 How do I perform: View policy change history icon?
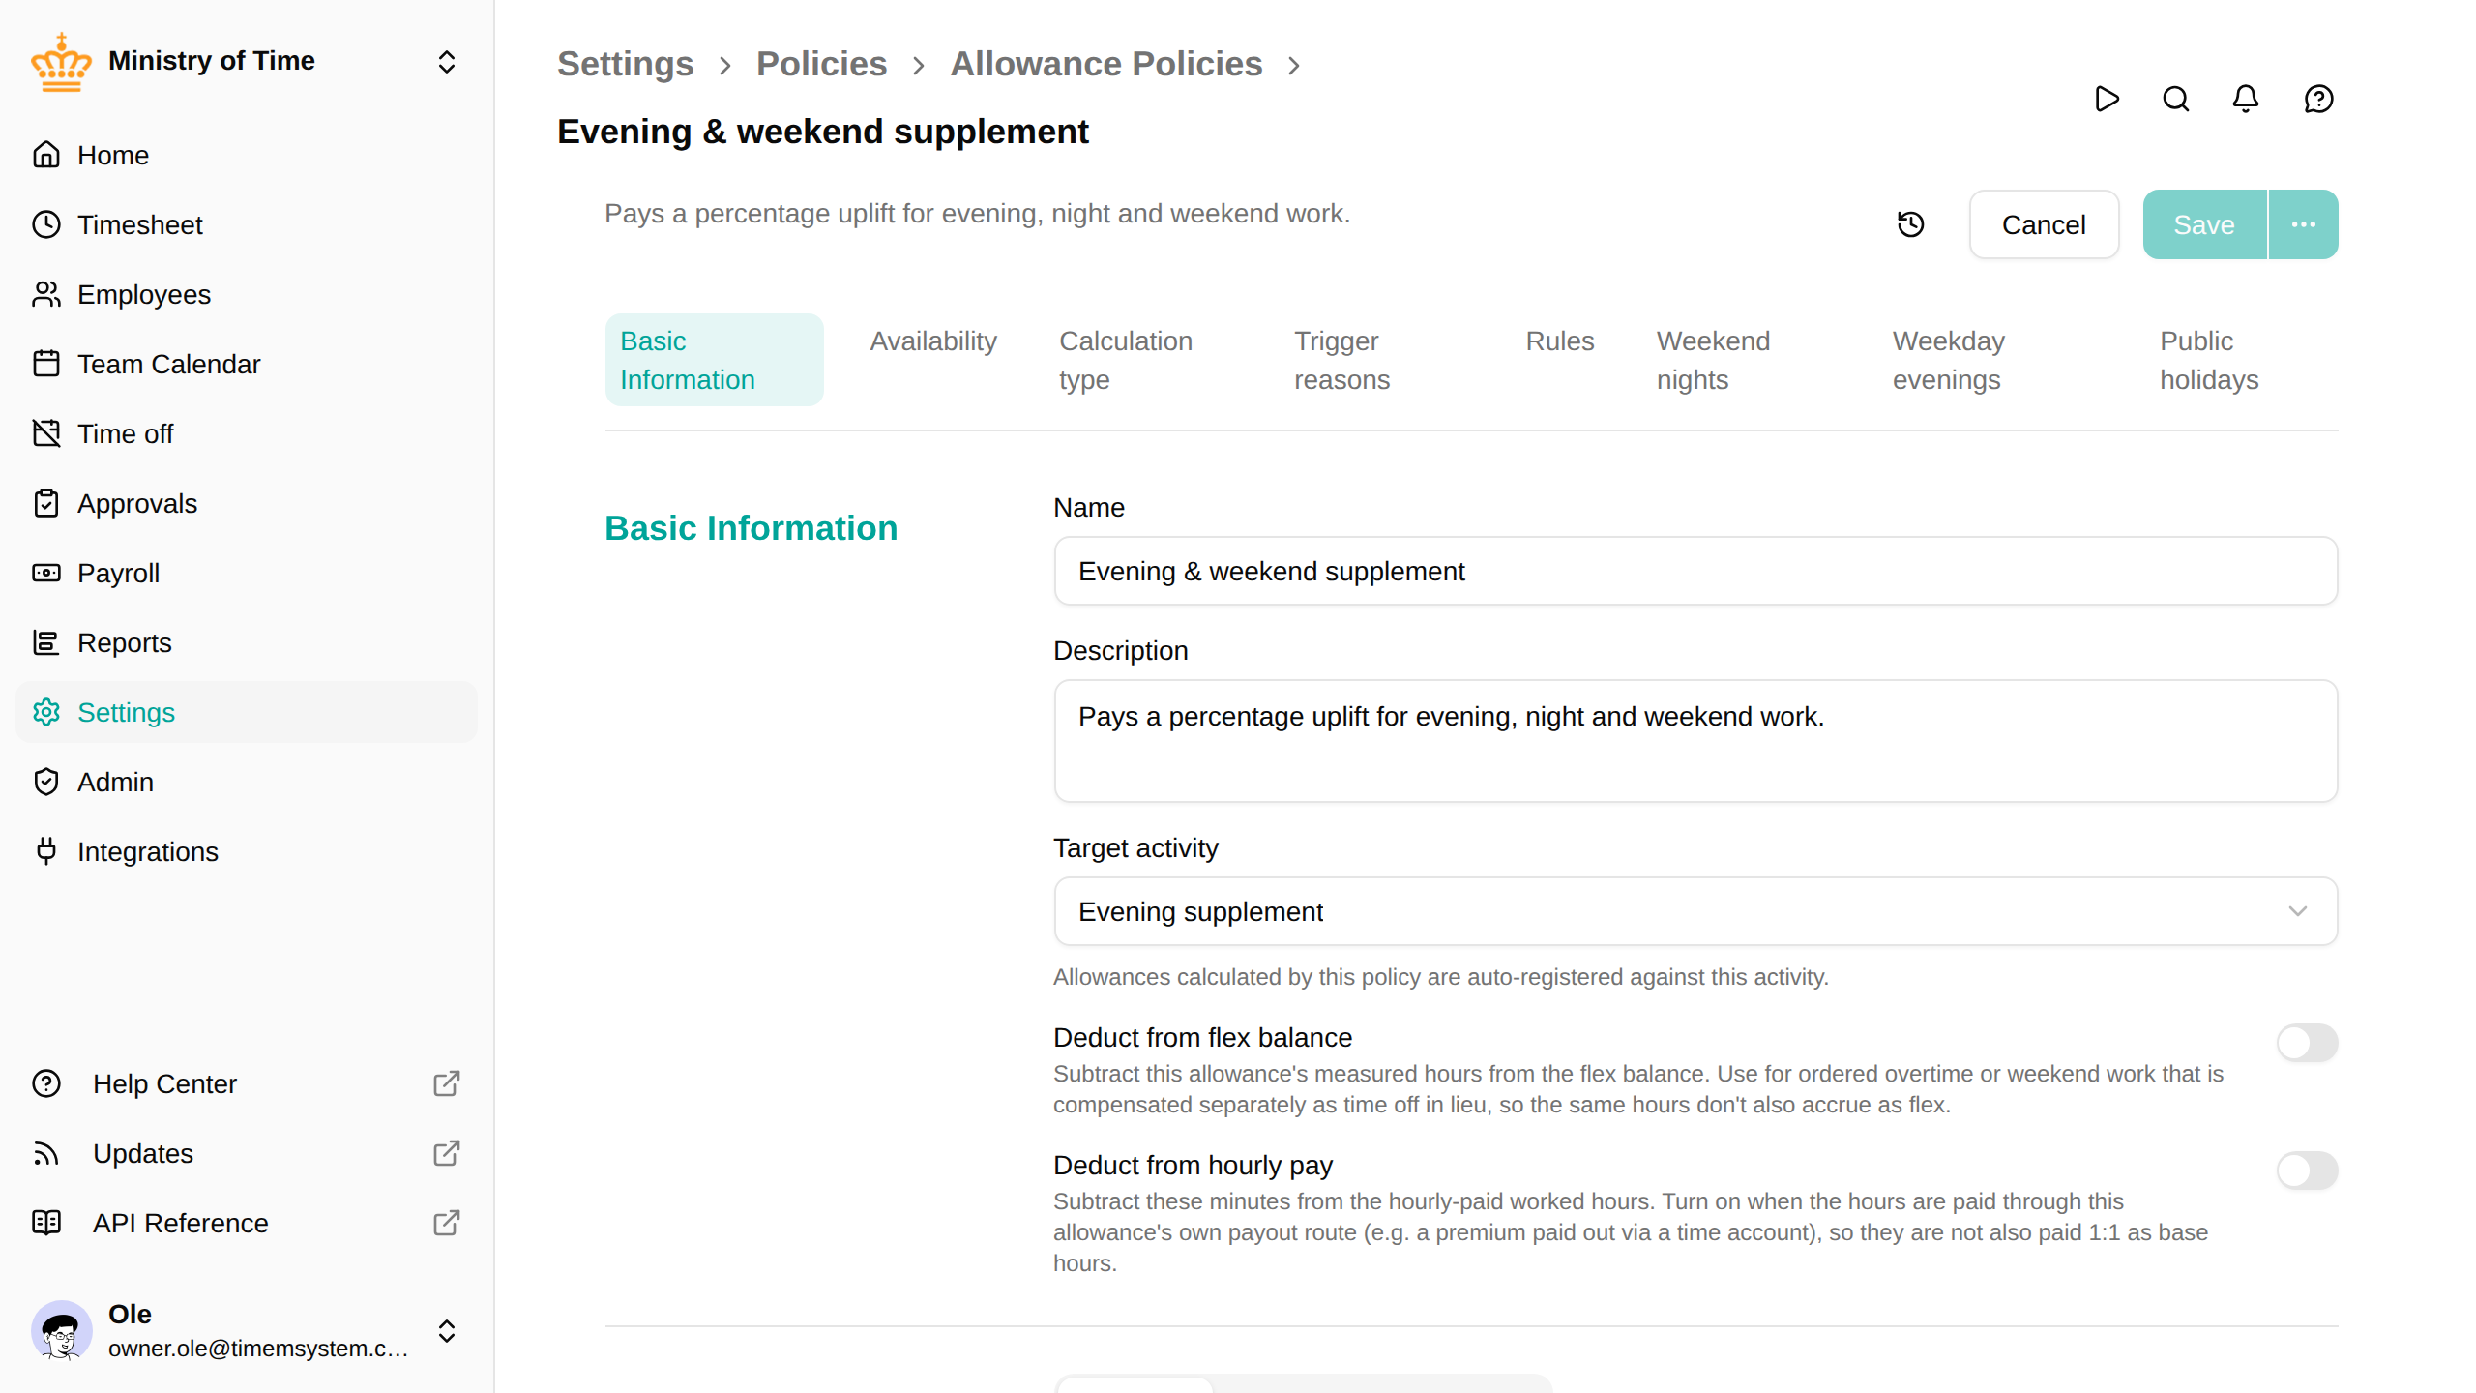pos(1911,224)
